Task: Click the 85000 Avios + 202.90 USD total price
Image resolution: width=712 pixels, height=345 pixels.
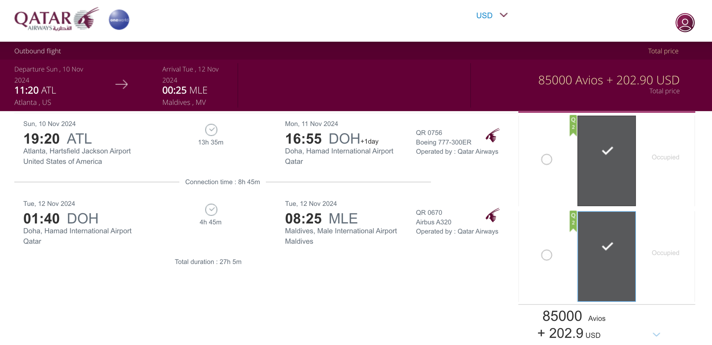Action: (609, 80)
